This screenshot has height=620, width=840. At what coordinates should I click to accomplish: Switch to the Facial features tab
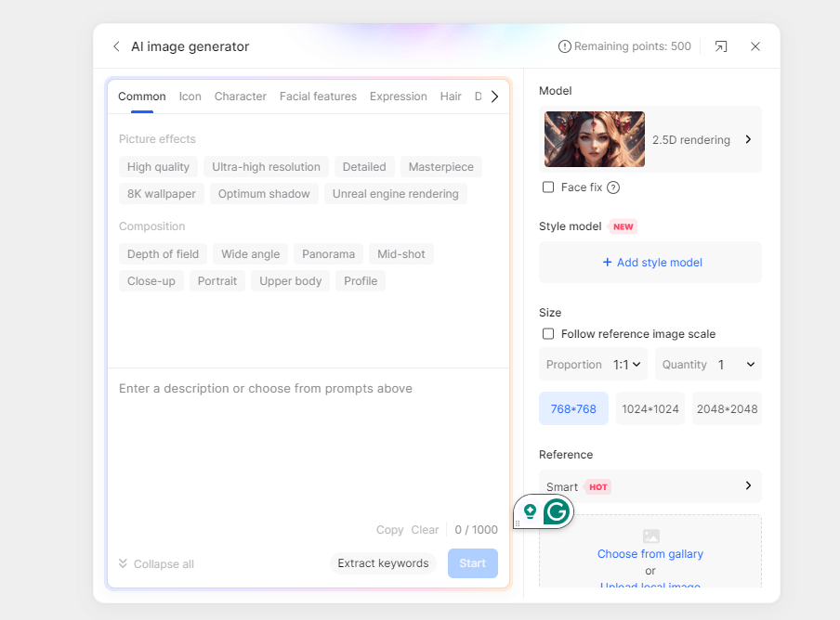click(318, 97)
